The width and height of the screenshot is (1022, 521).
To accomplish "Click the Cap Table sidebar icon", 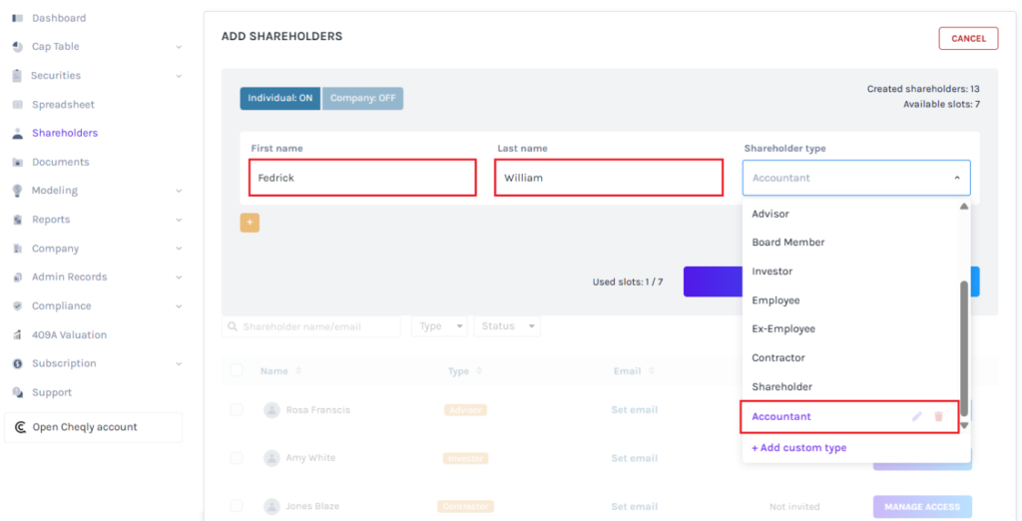I will (18, 47).
